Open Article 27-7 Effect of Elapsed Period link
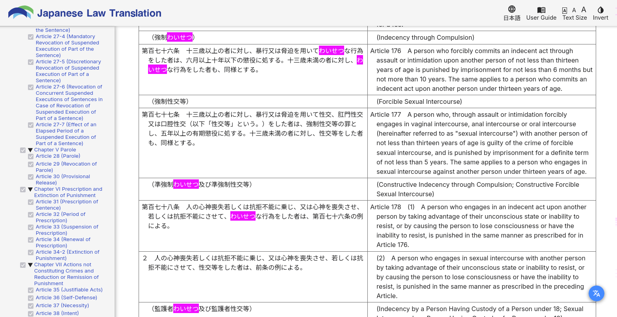 (66, 134)
